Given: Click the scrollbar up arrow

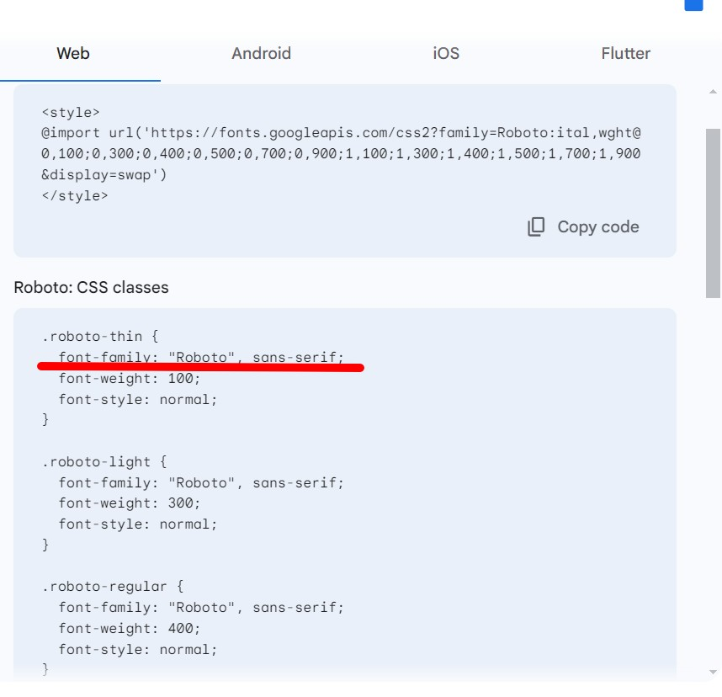Looking at the screenshot, I should click(713, 92).
